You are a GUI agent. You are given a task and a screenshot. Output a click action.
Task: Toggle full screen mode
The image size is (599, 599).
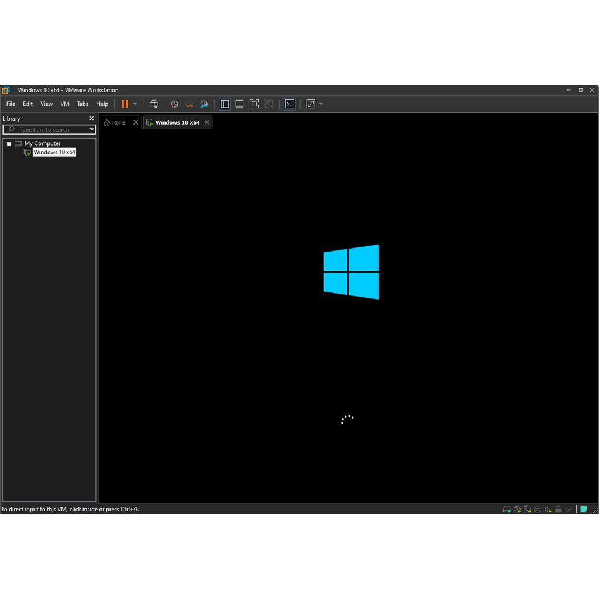(254, 104)
